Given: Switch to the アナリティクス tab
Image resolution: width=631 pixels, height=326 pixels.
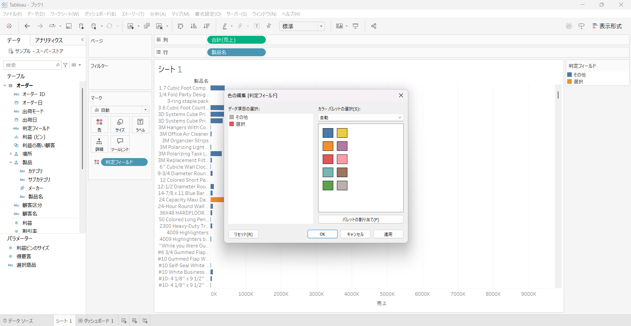Looking at the screenshot, I should pos(49,40).
